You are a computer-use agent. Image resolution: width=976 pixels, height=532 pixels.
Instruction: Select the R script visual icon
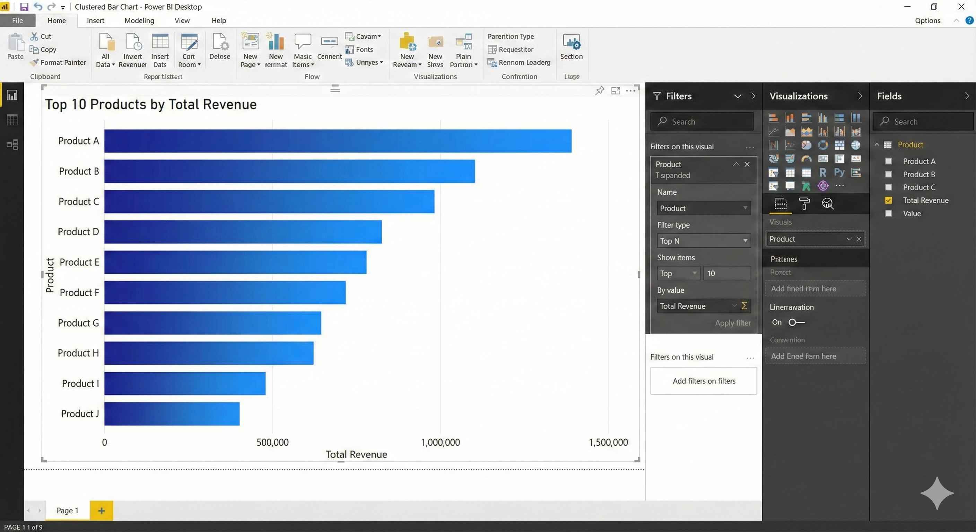click(x=823, y=172)
